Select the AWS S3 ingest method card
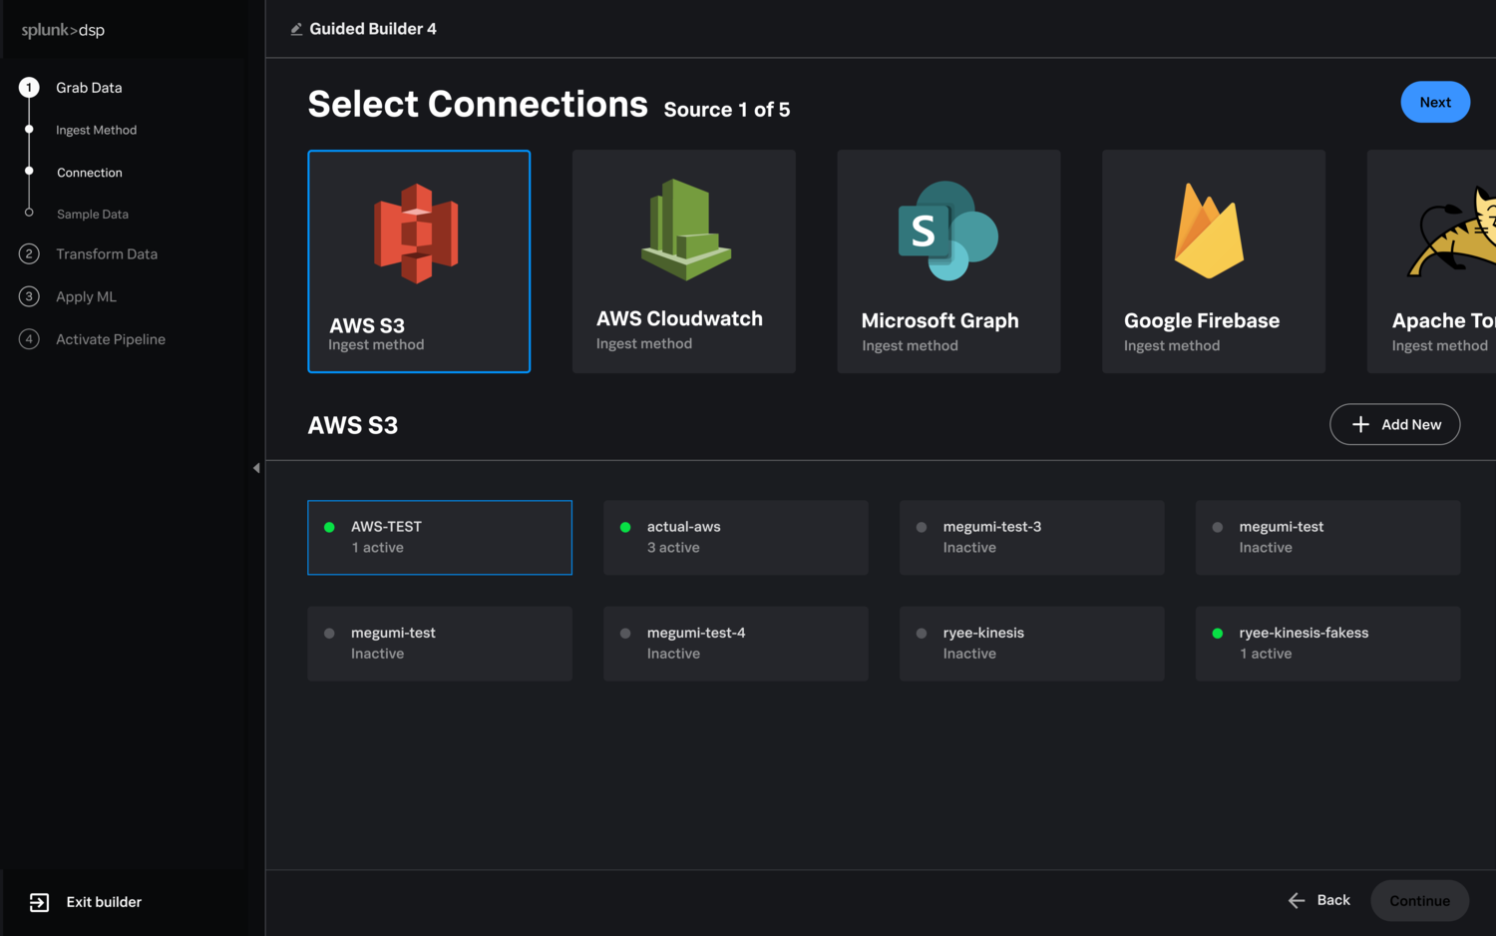 pos(419,261)
